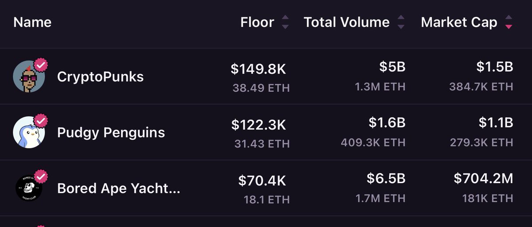Viewport: 532px width, 227px height.
Task: Select the CryptoPunks $5B total volume
Action: pyautogui.click(x=392, y=67)
